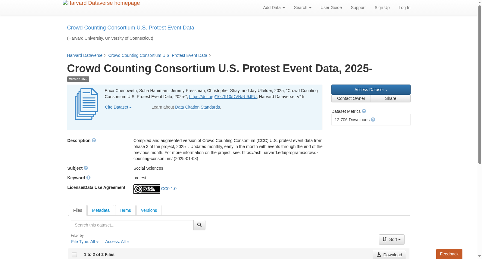Expand the Cite Dataset dropdown
The image size is (482, 259).
point(118,107)
